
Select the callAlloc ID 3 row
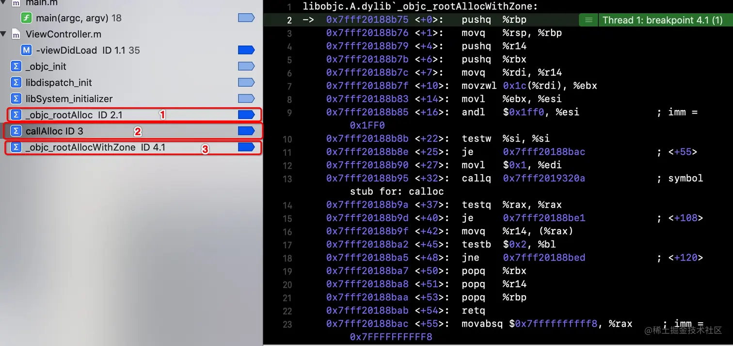point(131,131)
